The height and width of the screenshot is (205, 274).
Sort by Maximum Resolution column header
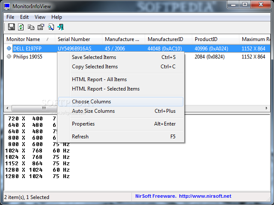(255, 39)
